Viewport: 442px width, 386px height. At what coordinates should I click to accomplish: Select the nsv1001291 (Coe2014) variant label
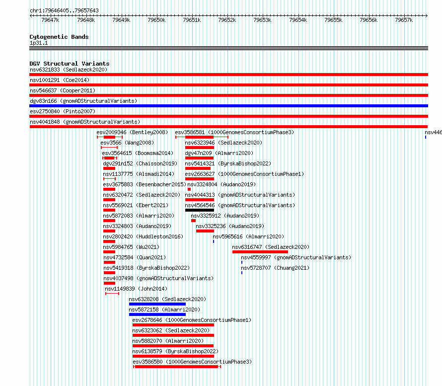60,80
